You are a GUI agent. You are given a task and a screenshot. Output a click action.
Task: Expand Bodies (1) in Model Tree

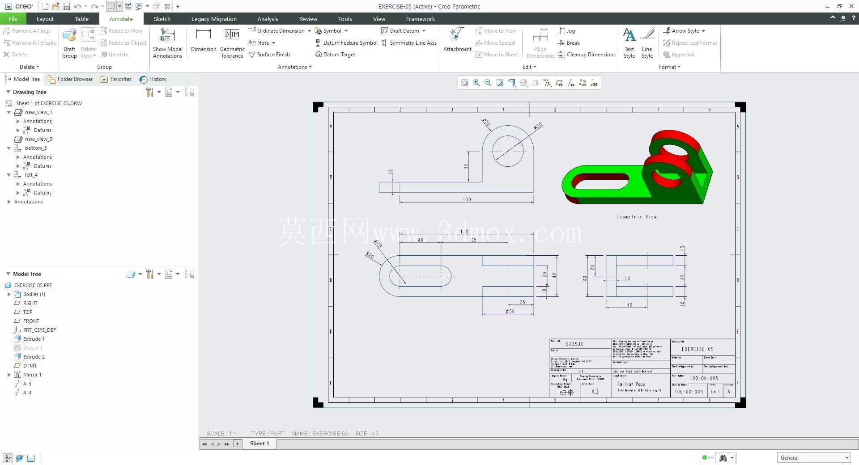9,294
